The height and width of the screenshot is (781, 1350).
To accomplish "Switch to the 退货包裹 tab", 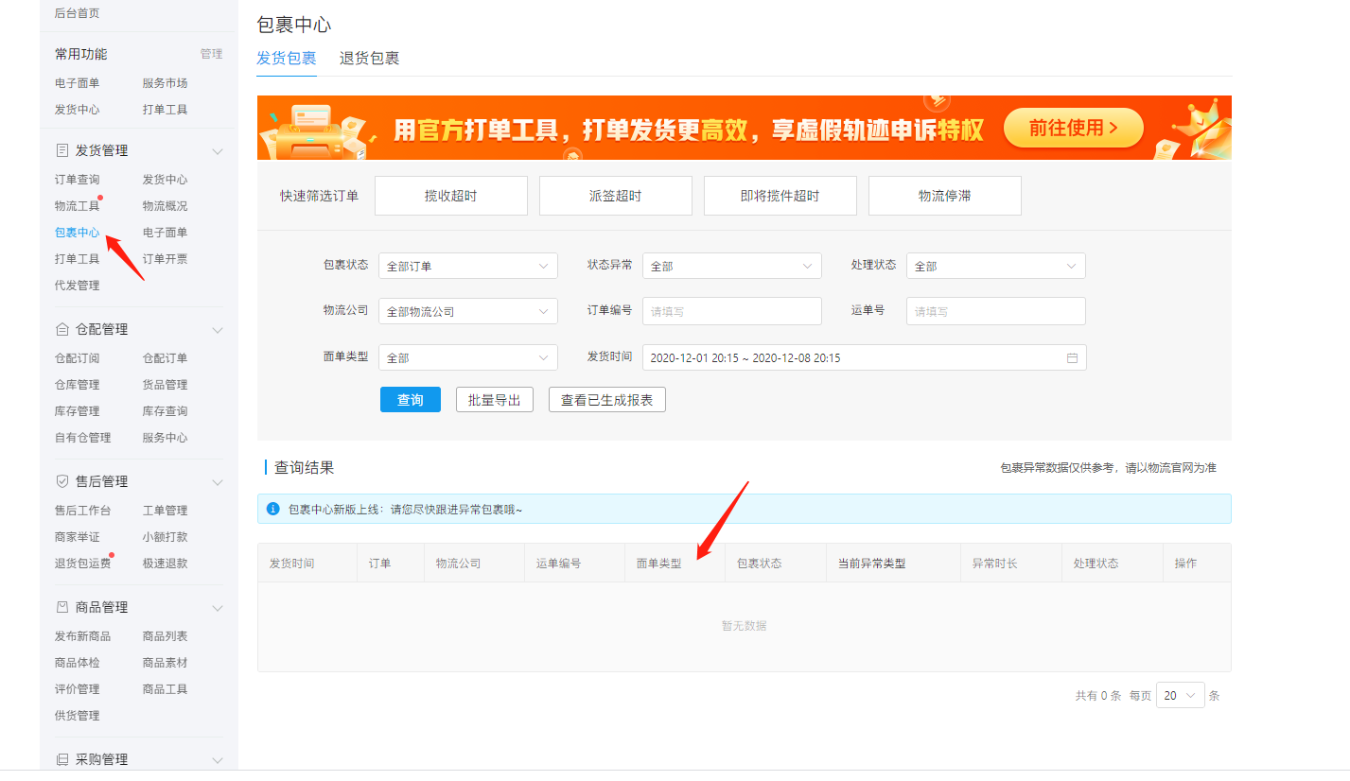I will (x=370, y=58).
